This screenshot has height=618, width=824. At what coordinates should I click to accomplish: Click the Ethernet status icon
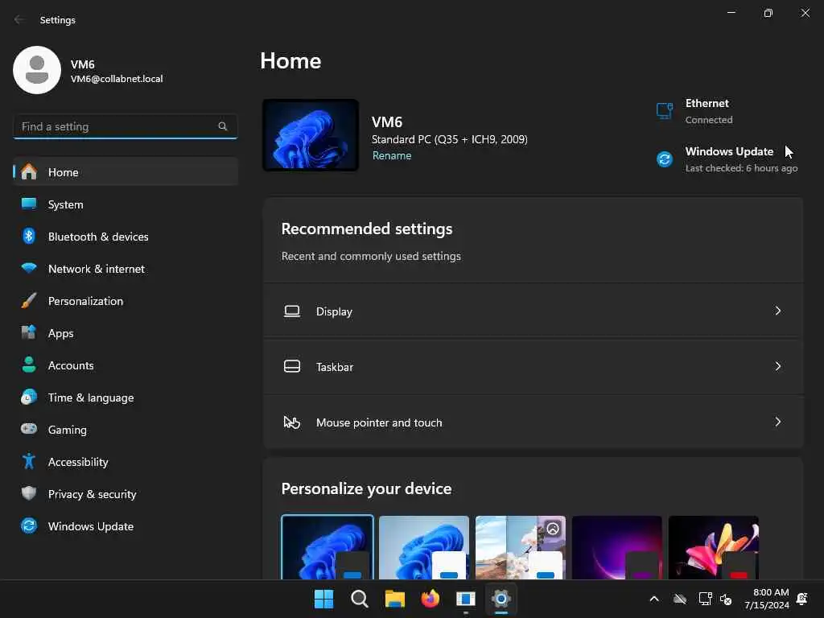click(665, 111)
